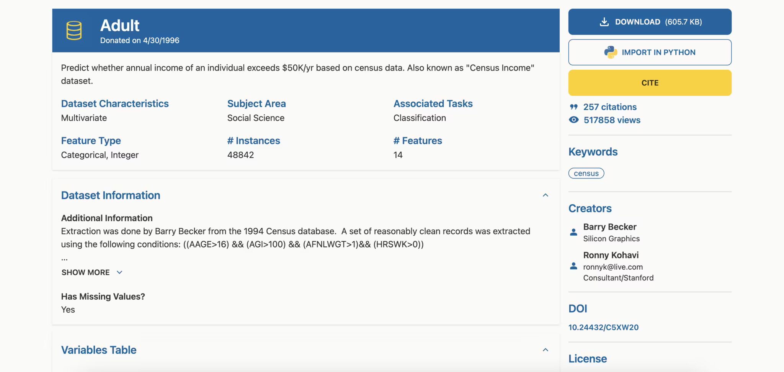Image resolution: width=784 pixels, height=372 pixels.
Task: Open the DOI 10.24432/C5XW20 link
Action: coord(604,327)
